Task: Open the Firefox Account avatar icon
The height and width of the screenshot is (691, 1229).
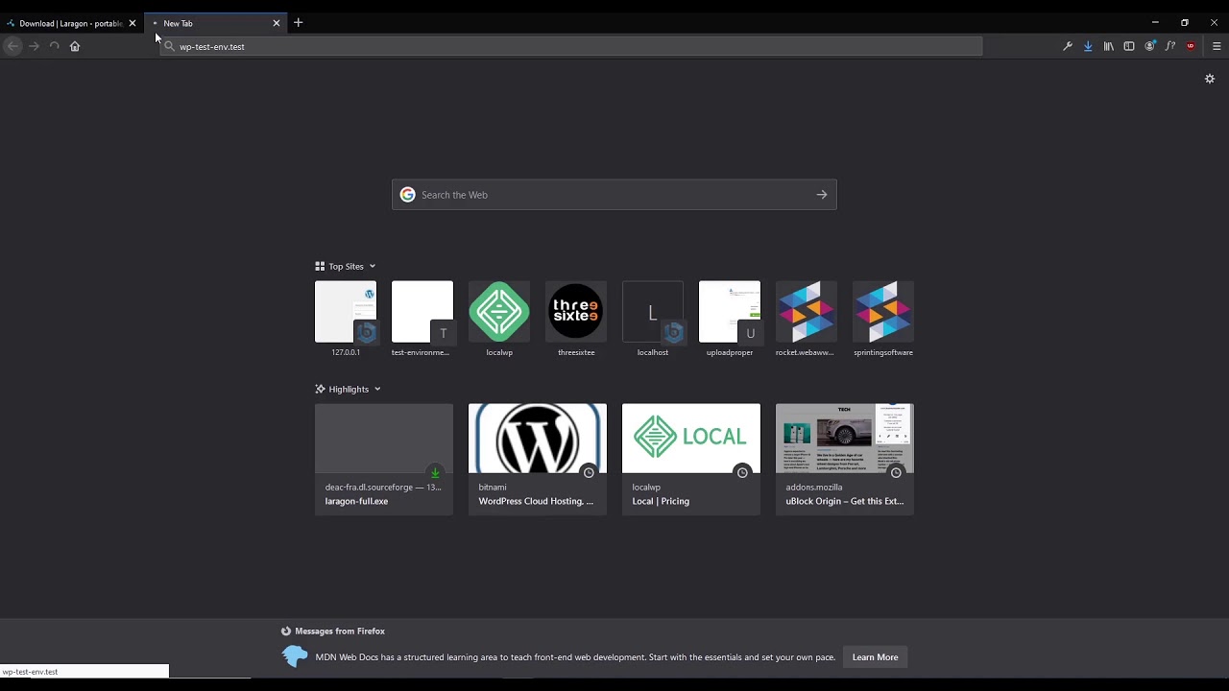Action: tap(1149, 46)
